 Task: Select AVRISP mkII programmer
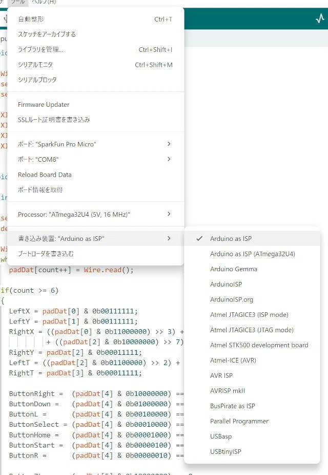click(252, 391)
